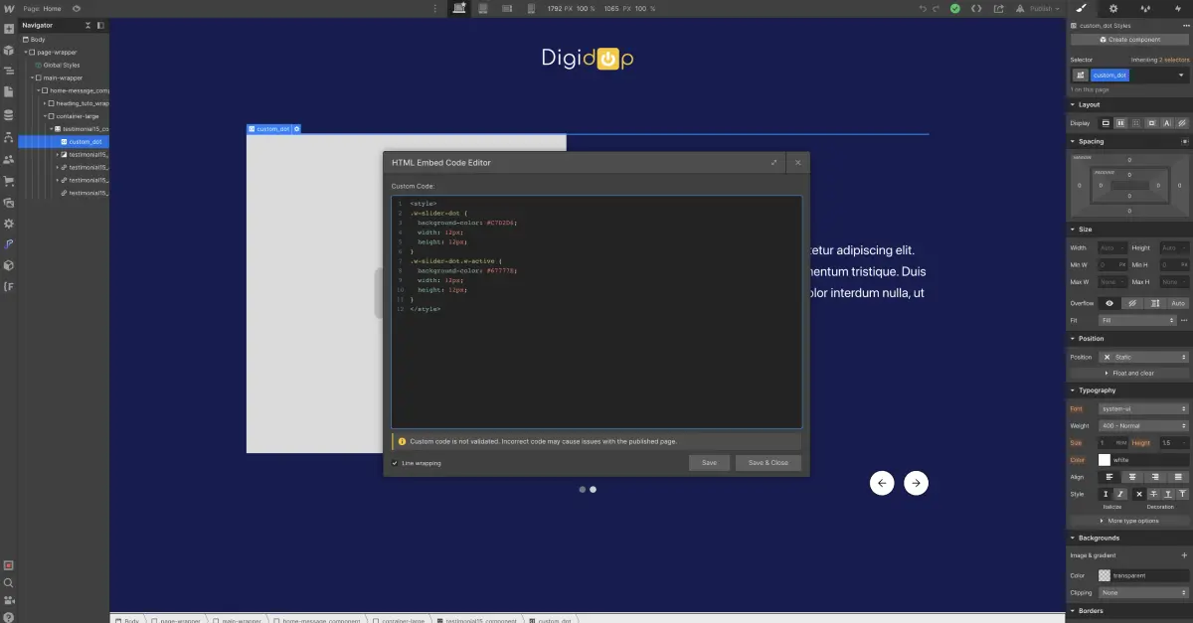Open the Users panel
Image resolution: width=1193 pixels, height=623 pixels.
pos(9,159)
